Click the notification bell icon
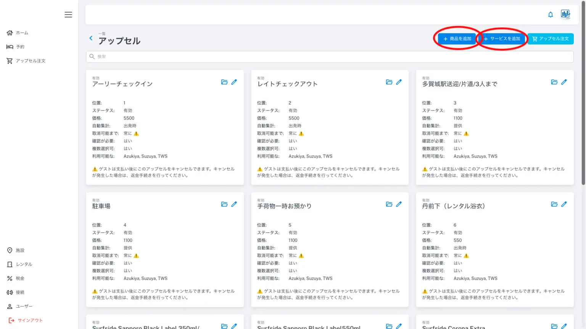This screenshot has width=586, height=329. [x=551, y=14]
